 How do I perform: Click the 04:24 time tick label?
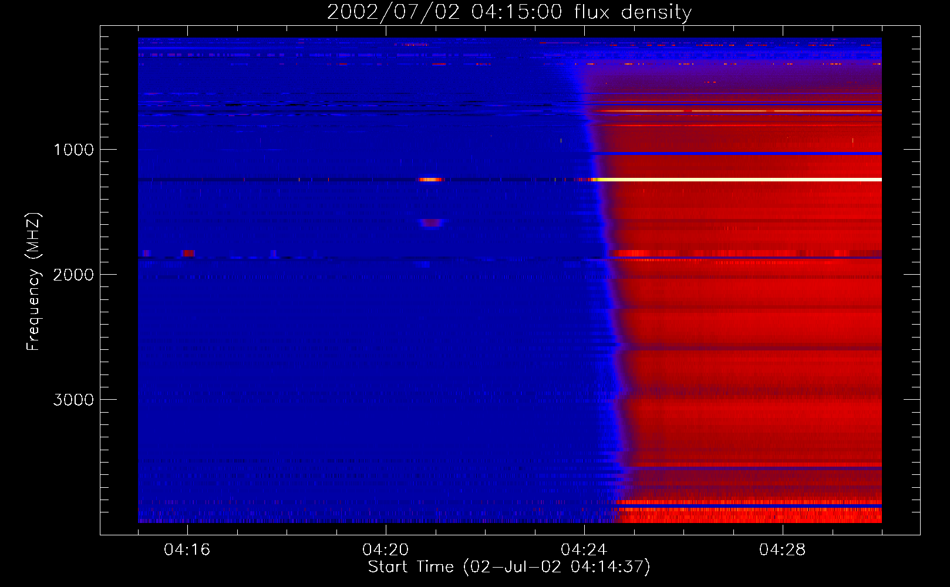coord(584,550)
